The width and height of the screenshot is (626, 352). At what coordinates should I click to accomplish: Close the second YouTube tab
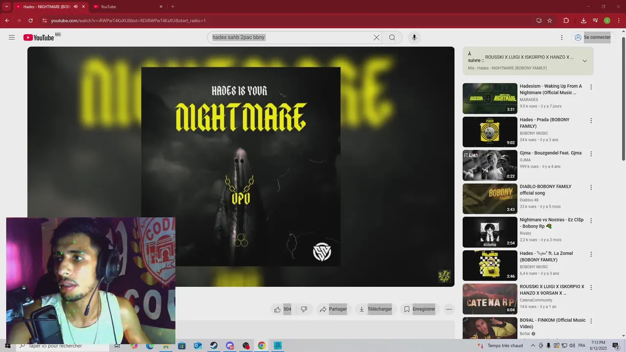161,7
